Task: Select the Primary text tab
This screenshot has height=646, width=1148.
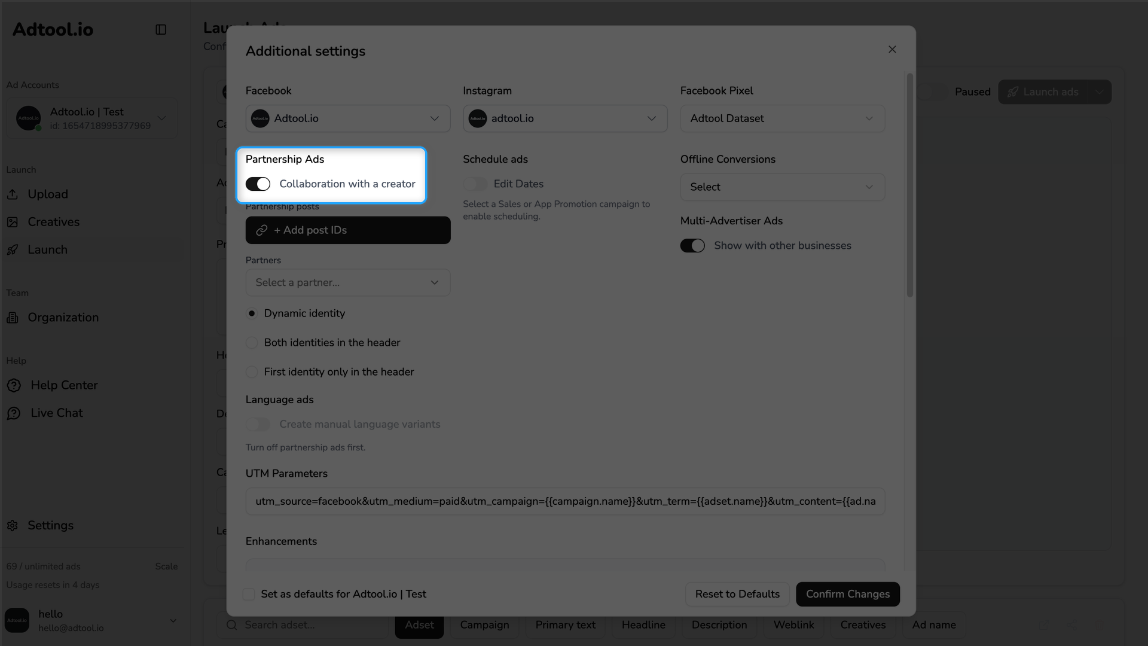Action: coord(565,625)
